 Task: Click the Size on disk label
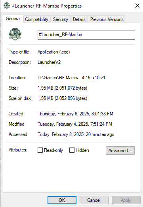(x=21, y=98)
